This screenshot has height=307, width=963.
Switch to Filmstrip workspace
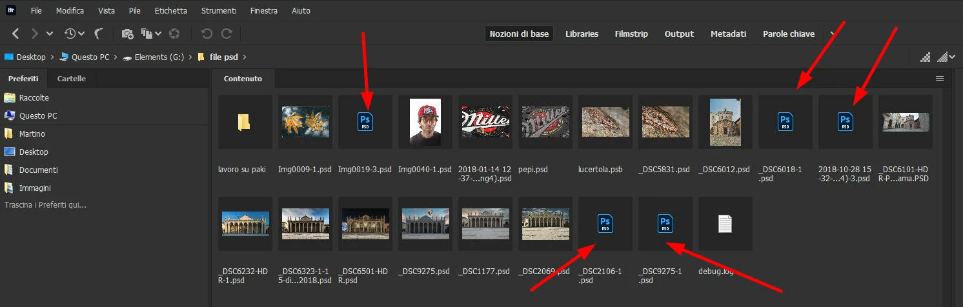click(x=631, y=34)
